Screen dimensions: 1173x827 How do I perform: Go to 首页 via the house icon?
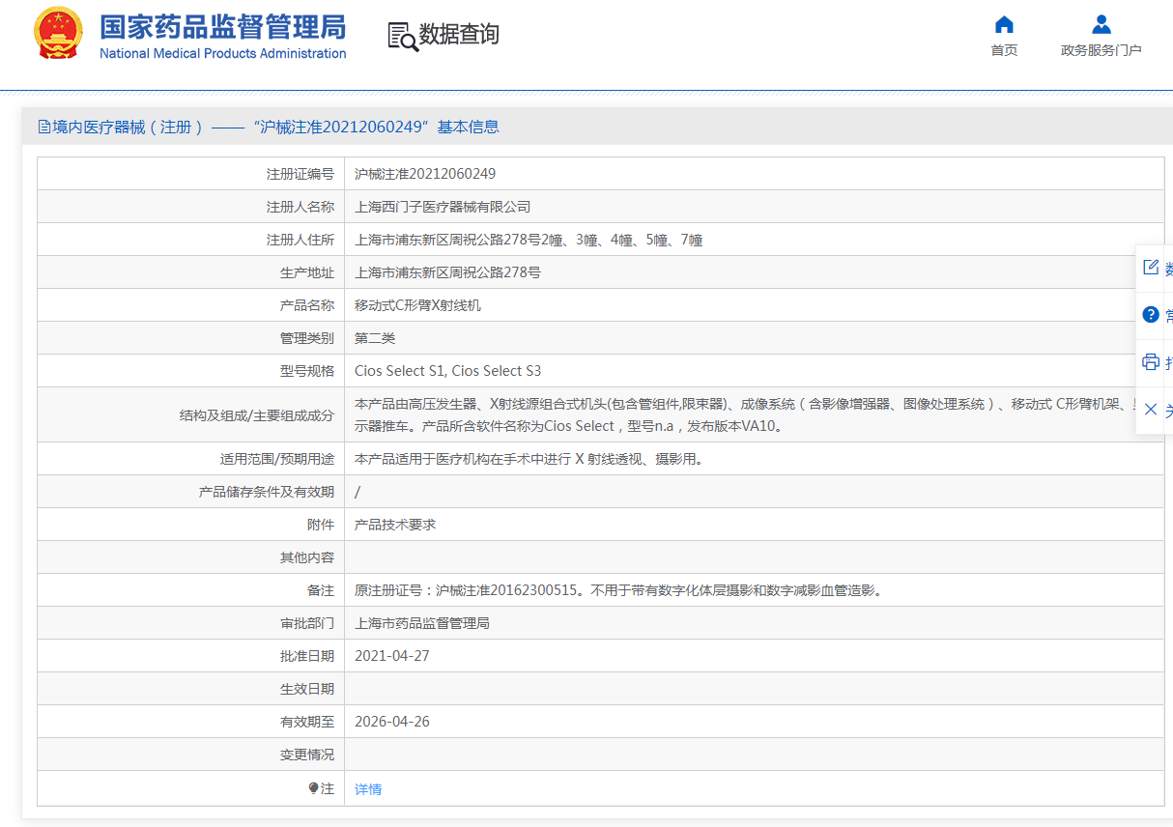[1004, 24]
